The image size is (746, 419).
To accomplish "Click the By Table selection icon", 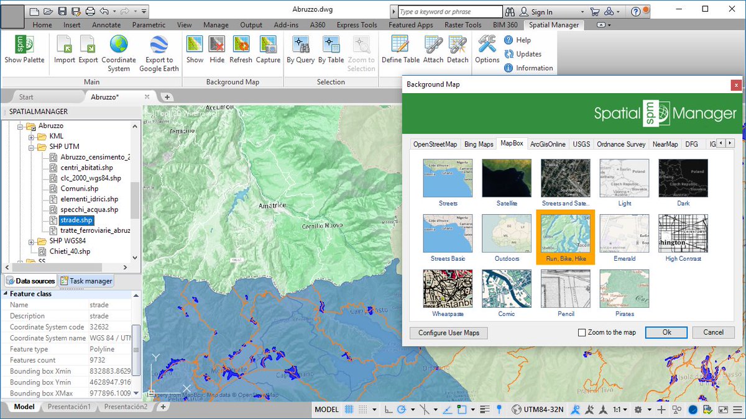I will 331,45.
